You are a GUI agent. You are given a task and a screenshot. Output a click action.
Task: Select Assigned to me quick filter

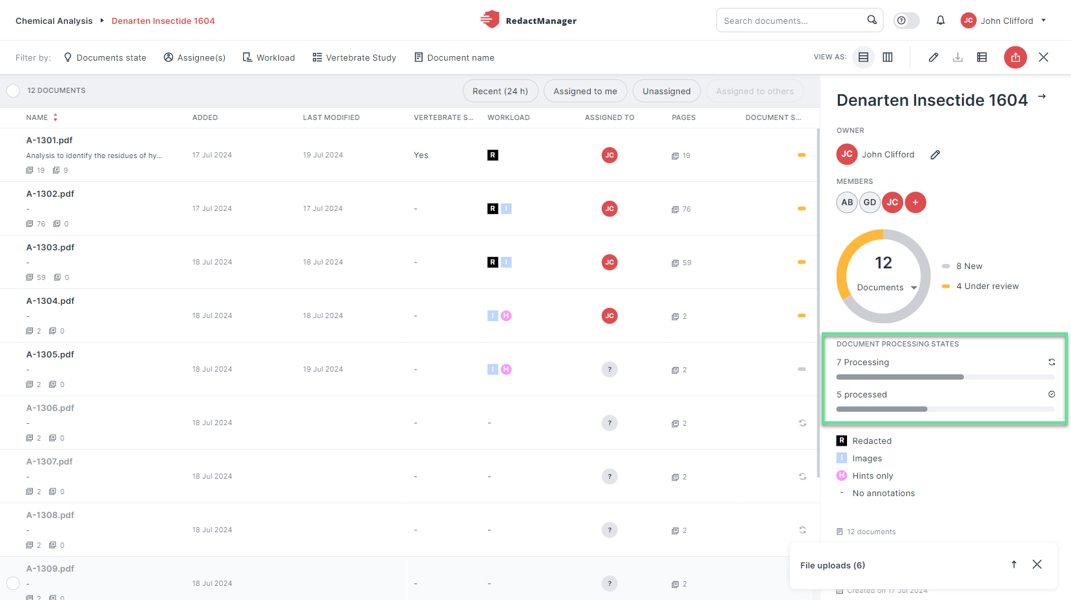586,91
